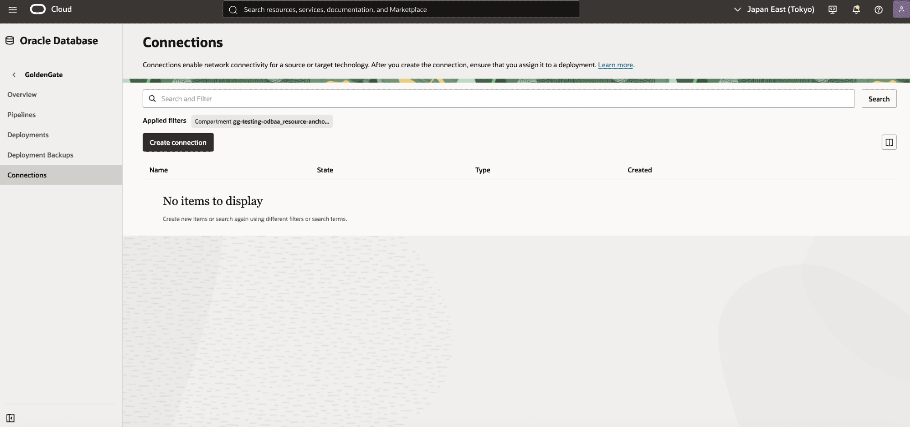This screenshot has height=427, width=910.
Task: Focus the Search and Filter field
Action: coord(498,99)
